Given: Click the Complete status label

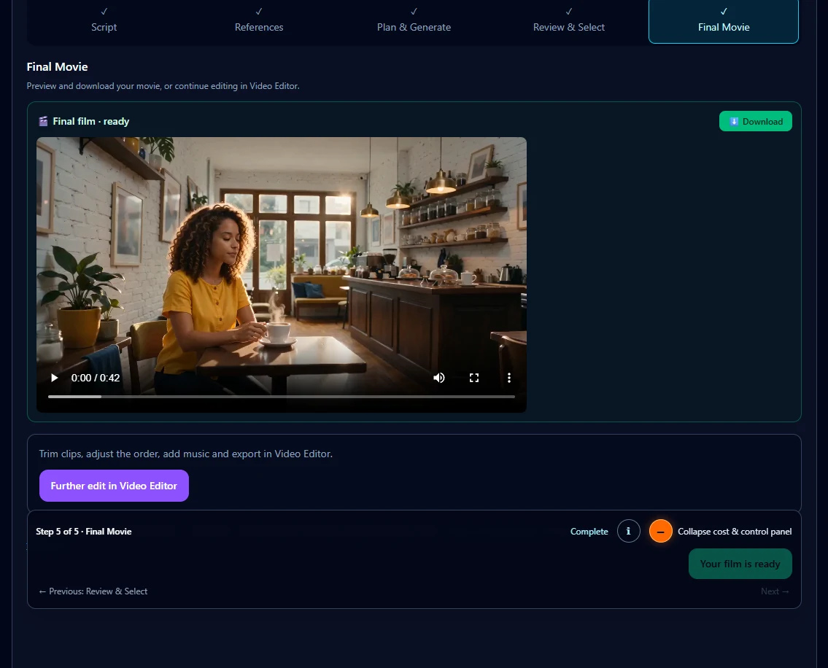Looking at the screenshot, I should pyautogui.click(x=589, y=531).
